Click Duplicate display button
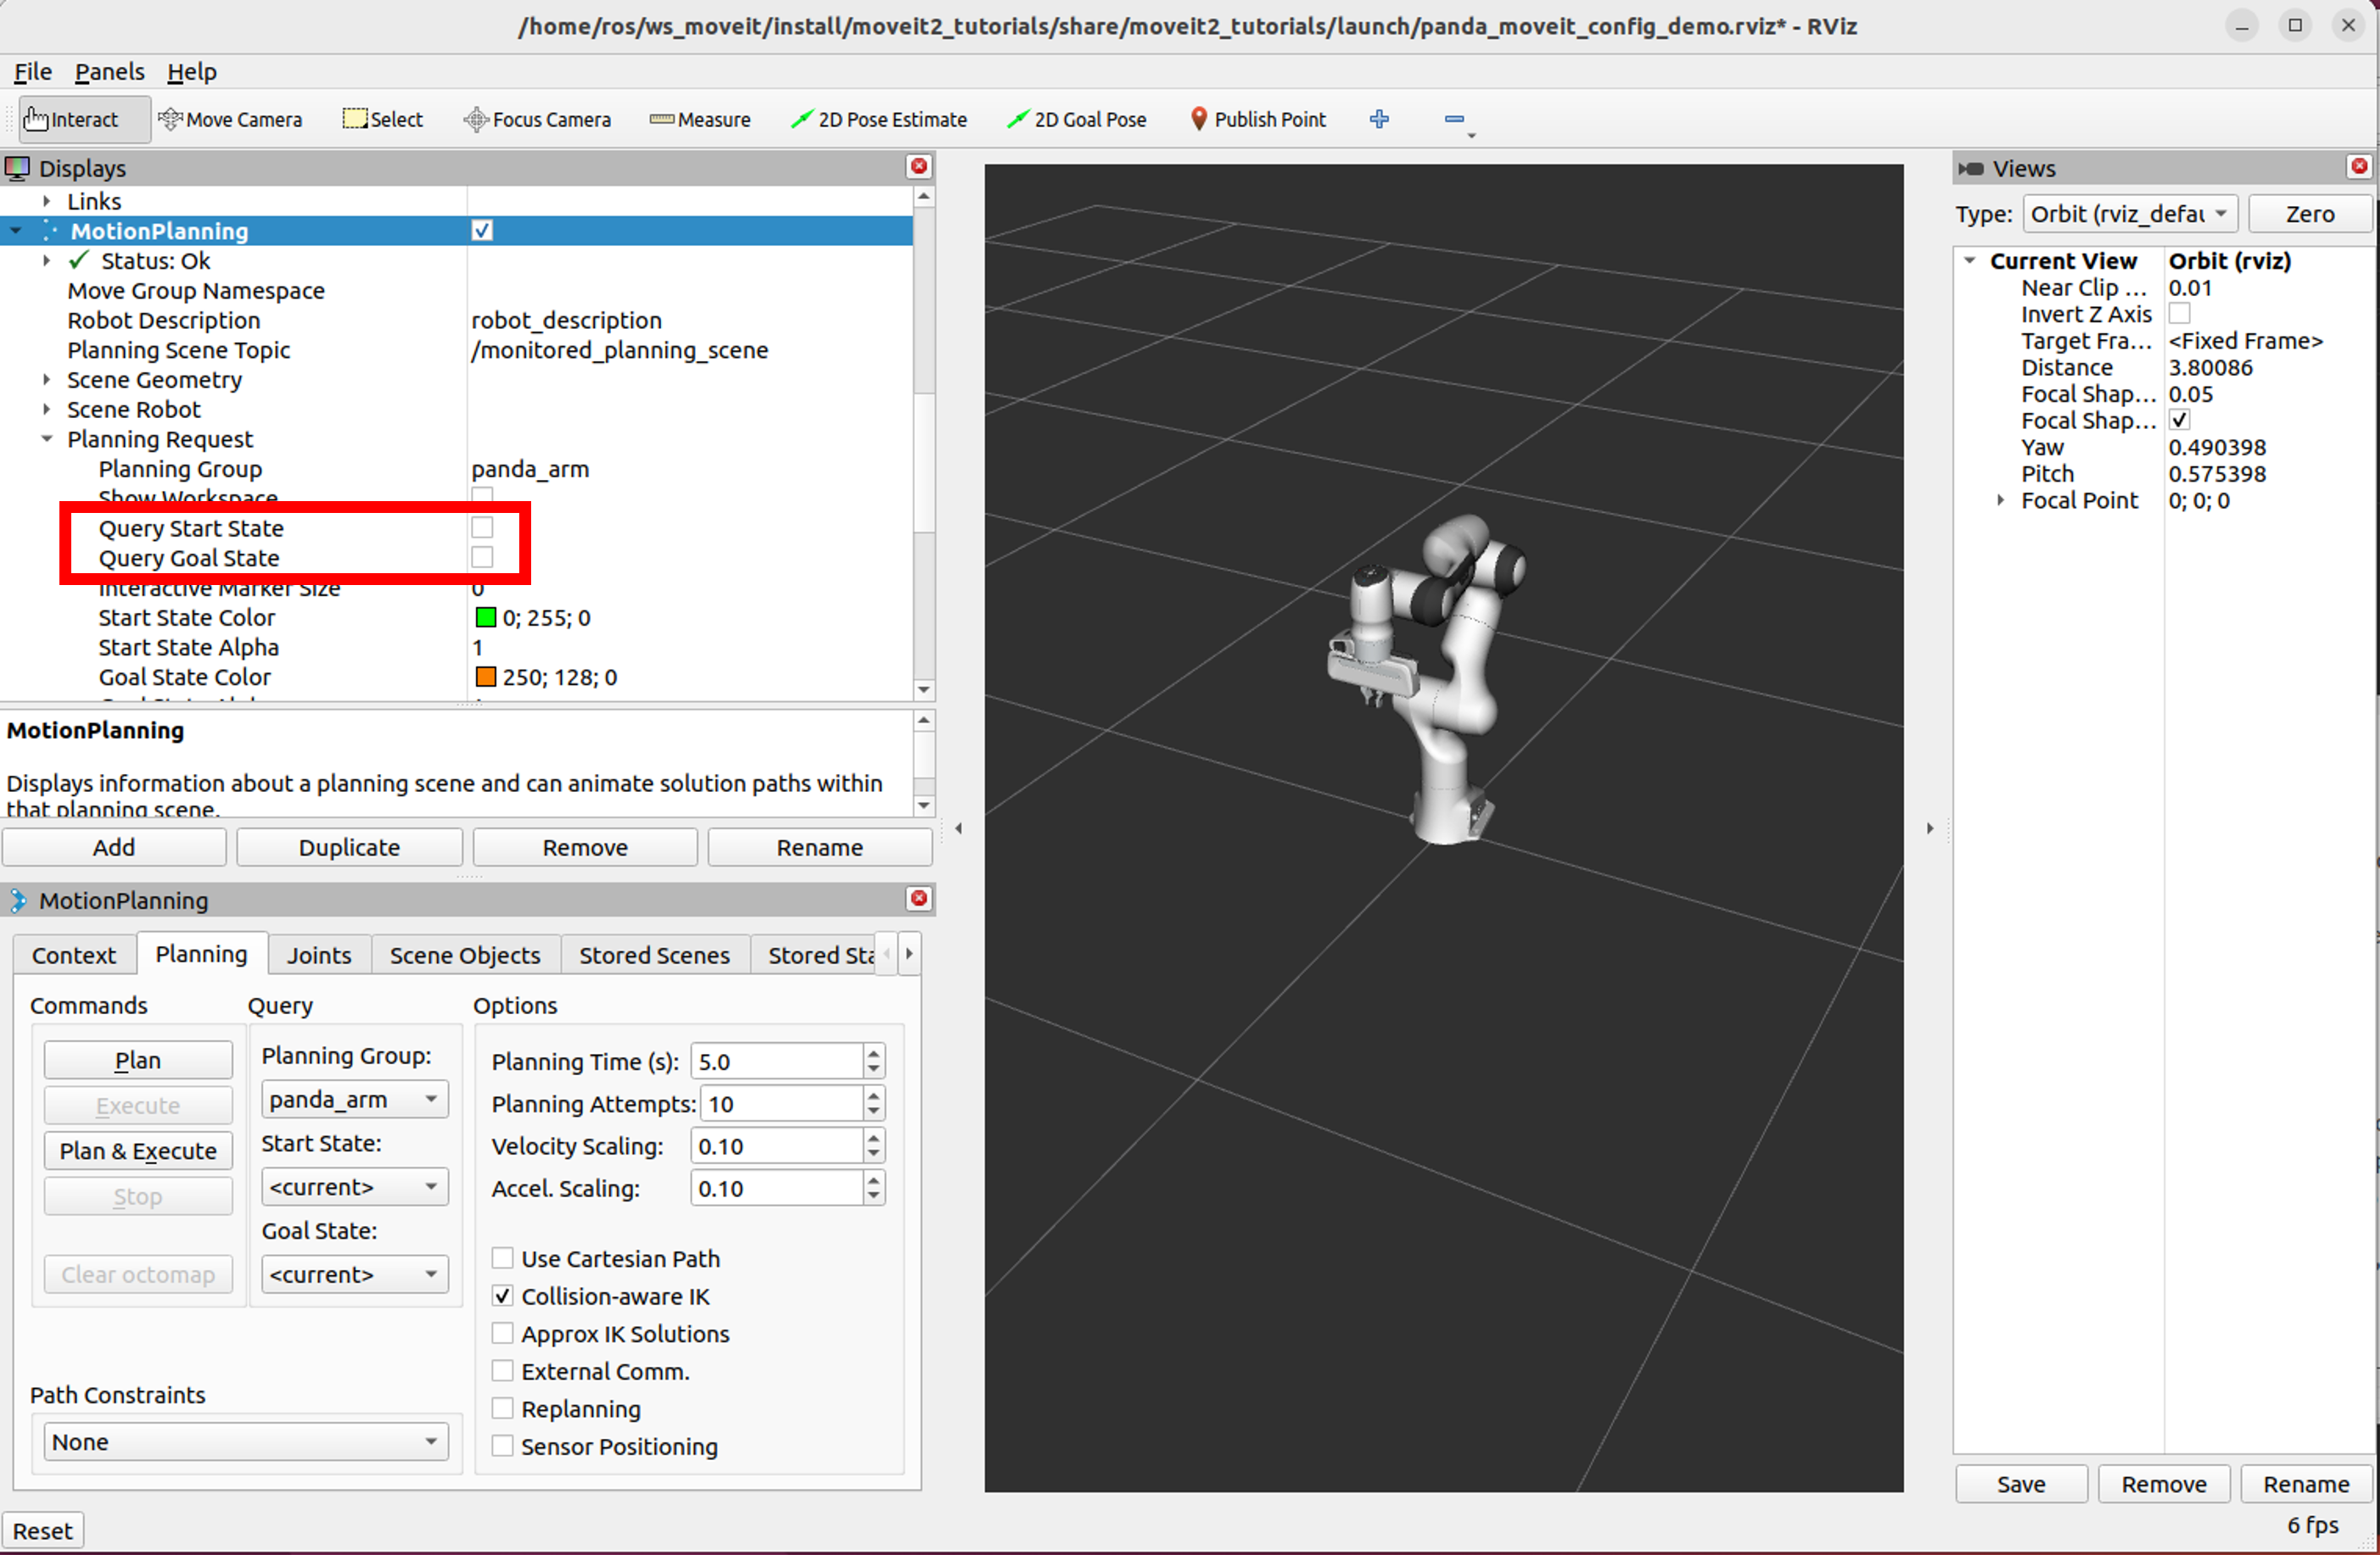The image size is (2380, 1555). 349,848
